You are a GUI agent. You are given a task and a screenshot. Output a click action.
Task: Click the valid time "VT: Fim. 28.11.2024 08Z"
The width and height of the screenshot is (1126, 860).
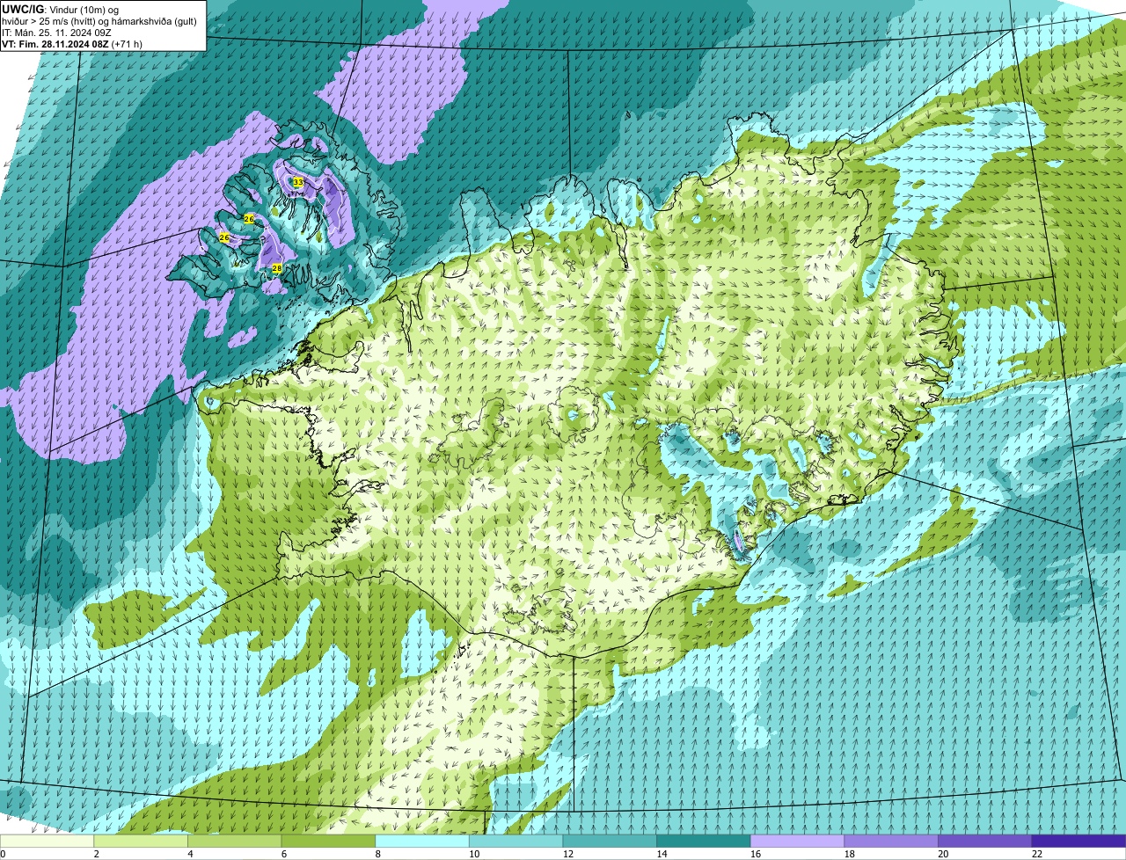tap(55, 43)
